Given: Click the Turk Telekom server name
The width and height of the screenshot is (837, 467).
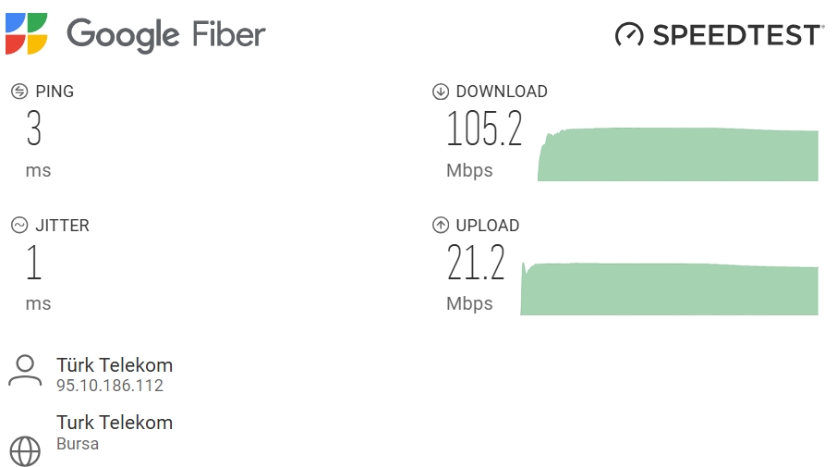Looking at the screenshot, I should (x=115, y=422).
